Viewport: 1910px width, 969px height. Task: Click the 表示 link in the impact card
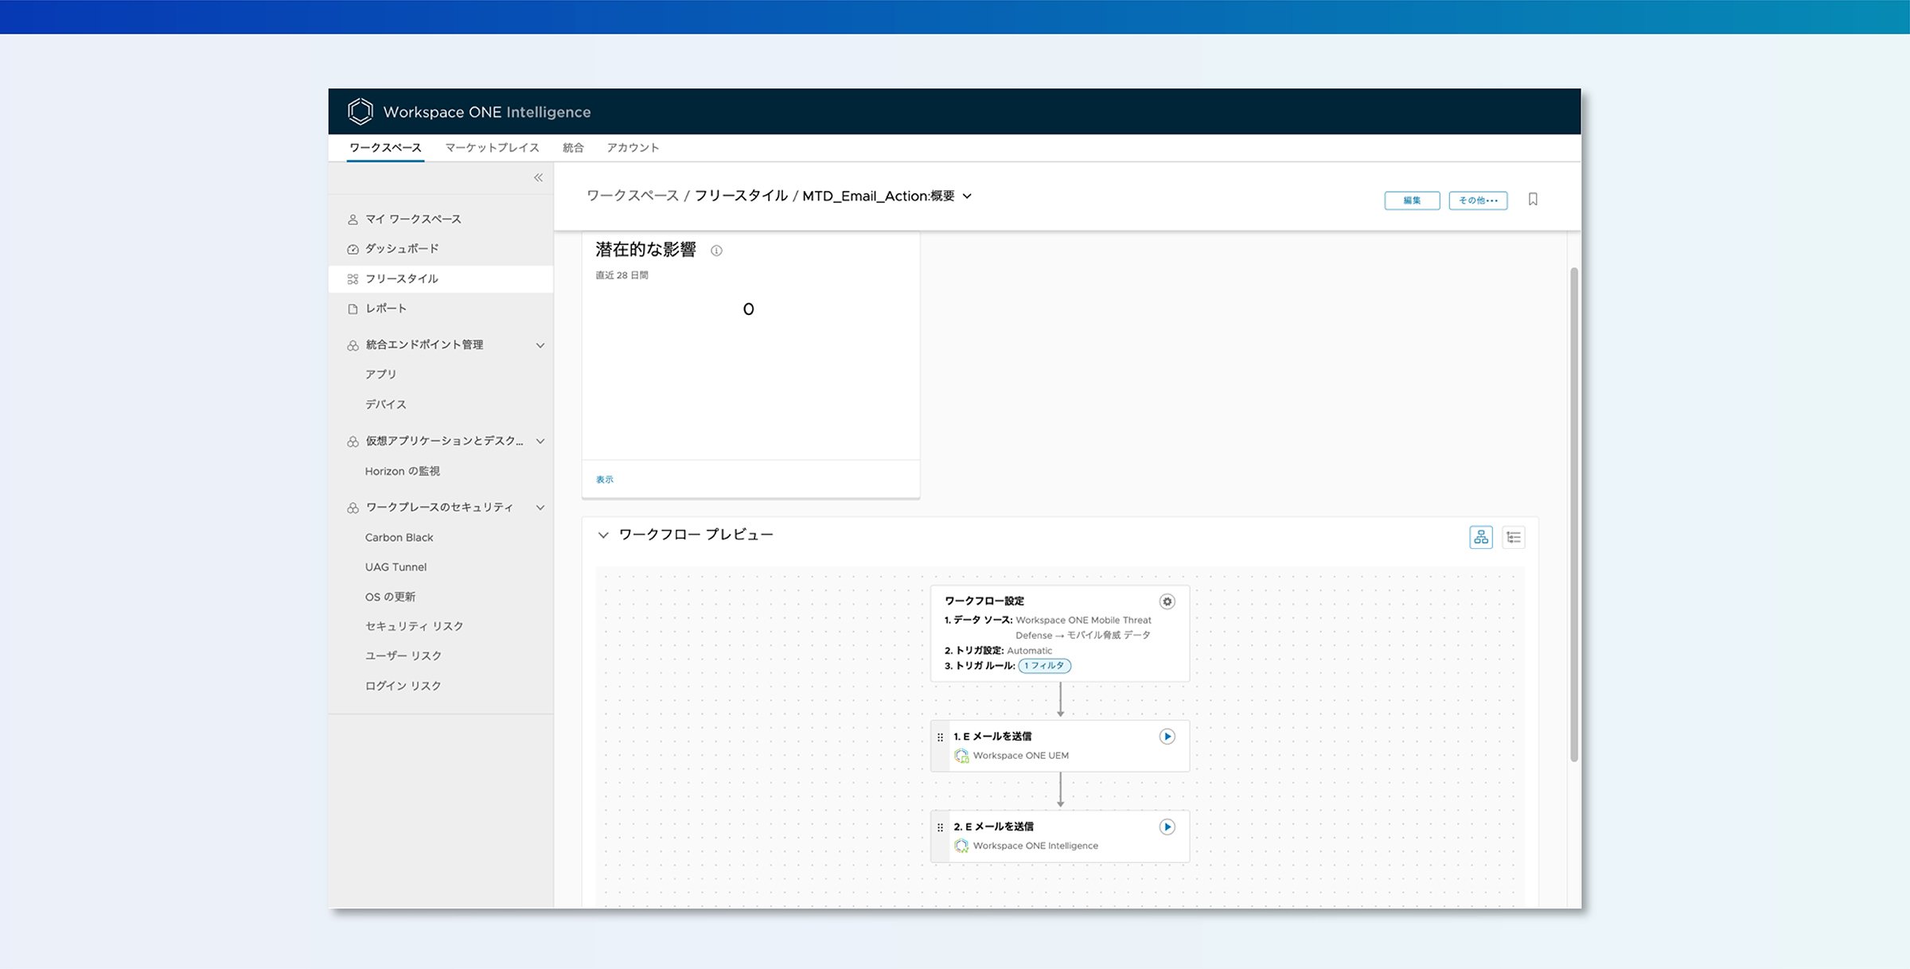pos(605,480)
